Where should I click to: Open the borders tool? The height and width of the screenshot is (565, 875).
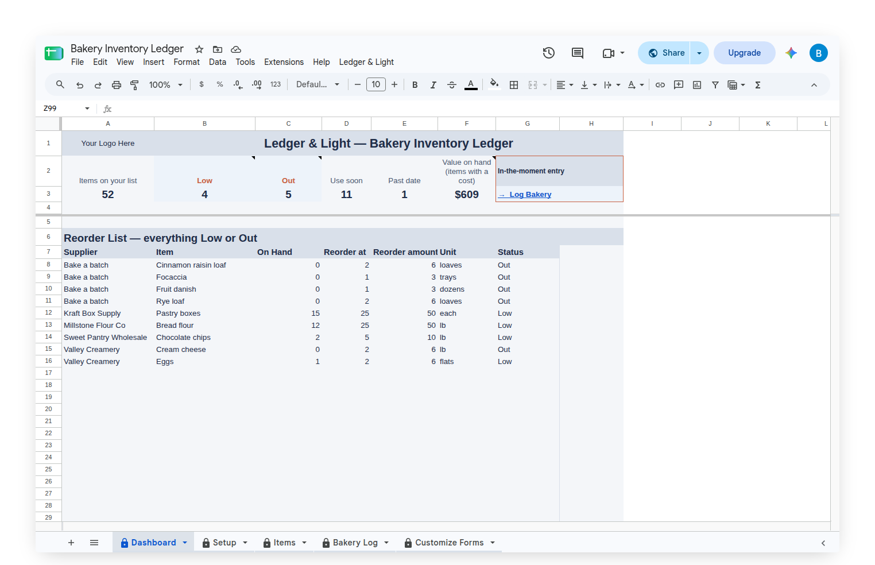514,85
